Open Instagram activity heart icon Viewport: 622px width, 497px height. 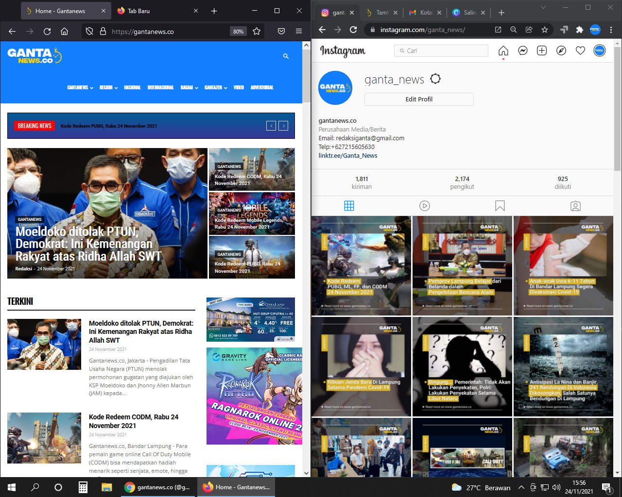(x=580, y=51)
